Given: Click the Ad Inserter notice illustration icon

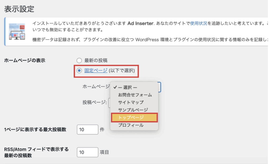Looking at the screenshot, I should tap(17, 31).
